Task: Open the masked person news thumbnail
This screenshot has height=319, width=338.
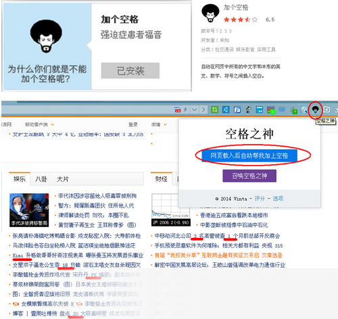Action: coord(29,210)
